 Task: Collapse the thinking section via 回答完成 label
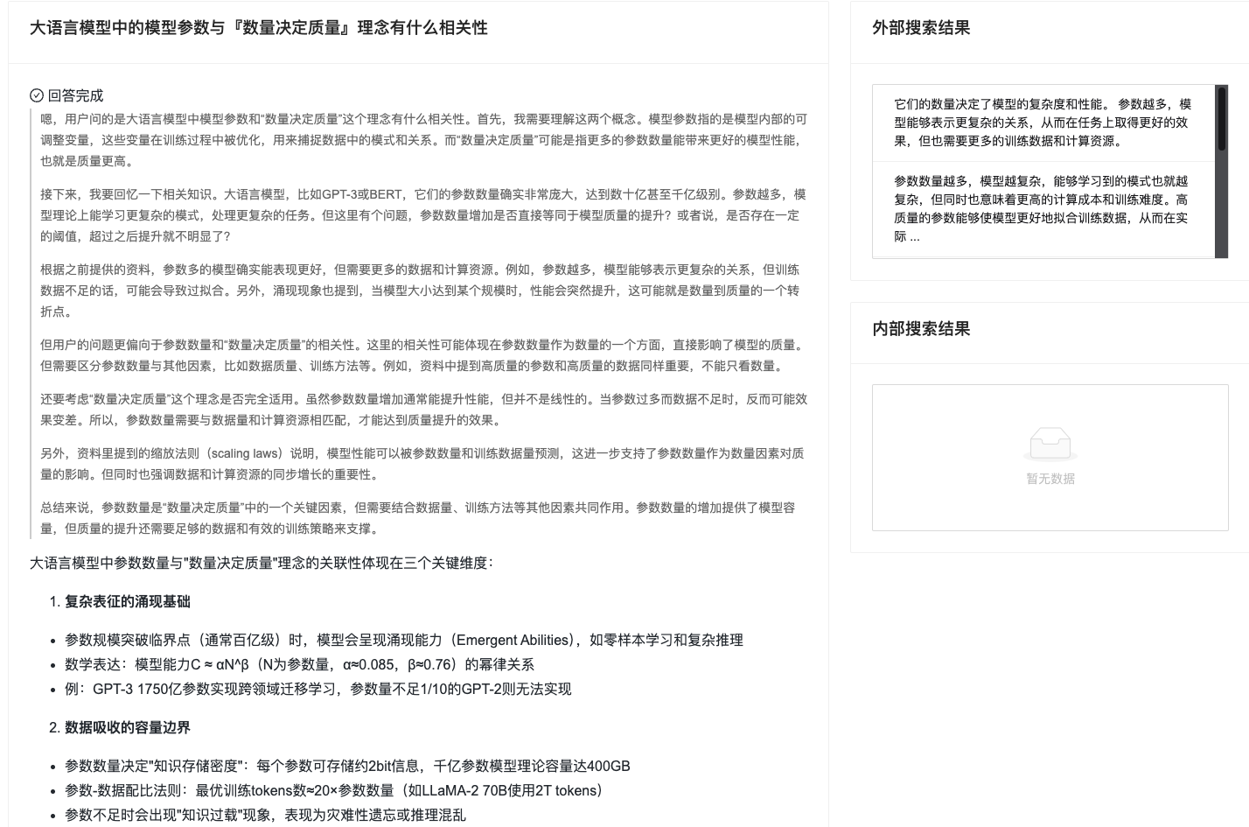[x=75, y=95]
